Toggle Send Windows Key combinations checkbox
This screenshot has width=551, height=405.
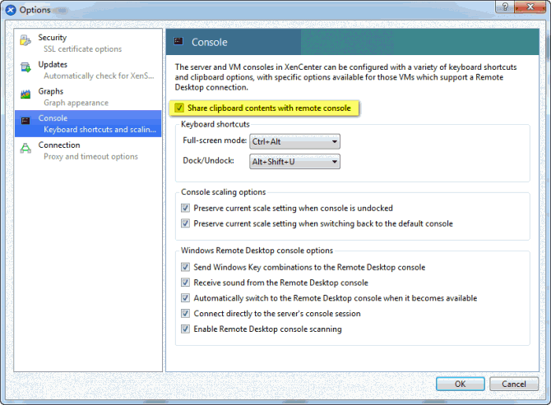(x=185, y=267)
